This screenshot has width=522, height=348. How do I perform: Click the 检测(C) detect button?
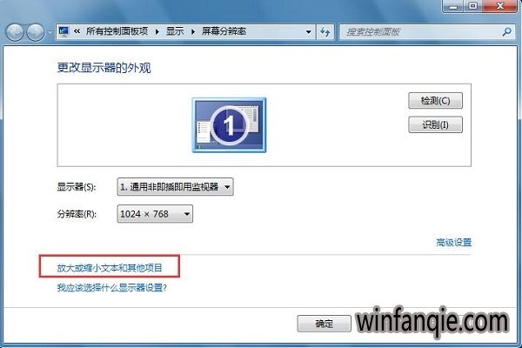coord(436,101)
